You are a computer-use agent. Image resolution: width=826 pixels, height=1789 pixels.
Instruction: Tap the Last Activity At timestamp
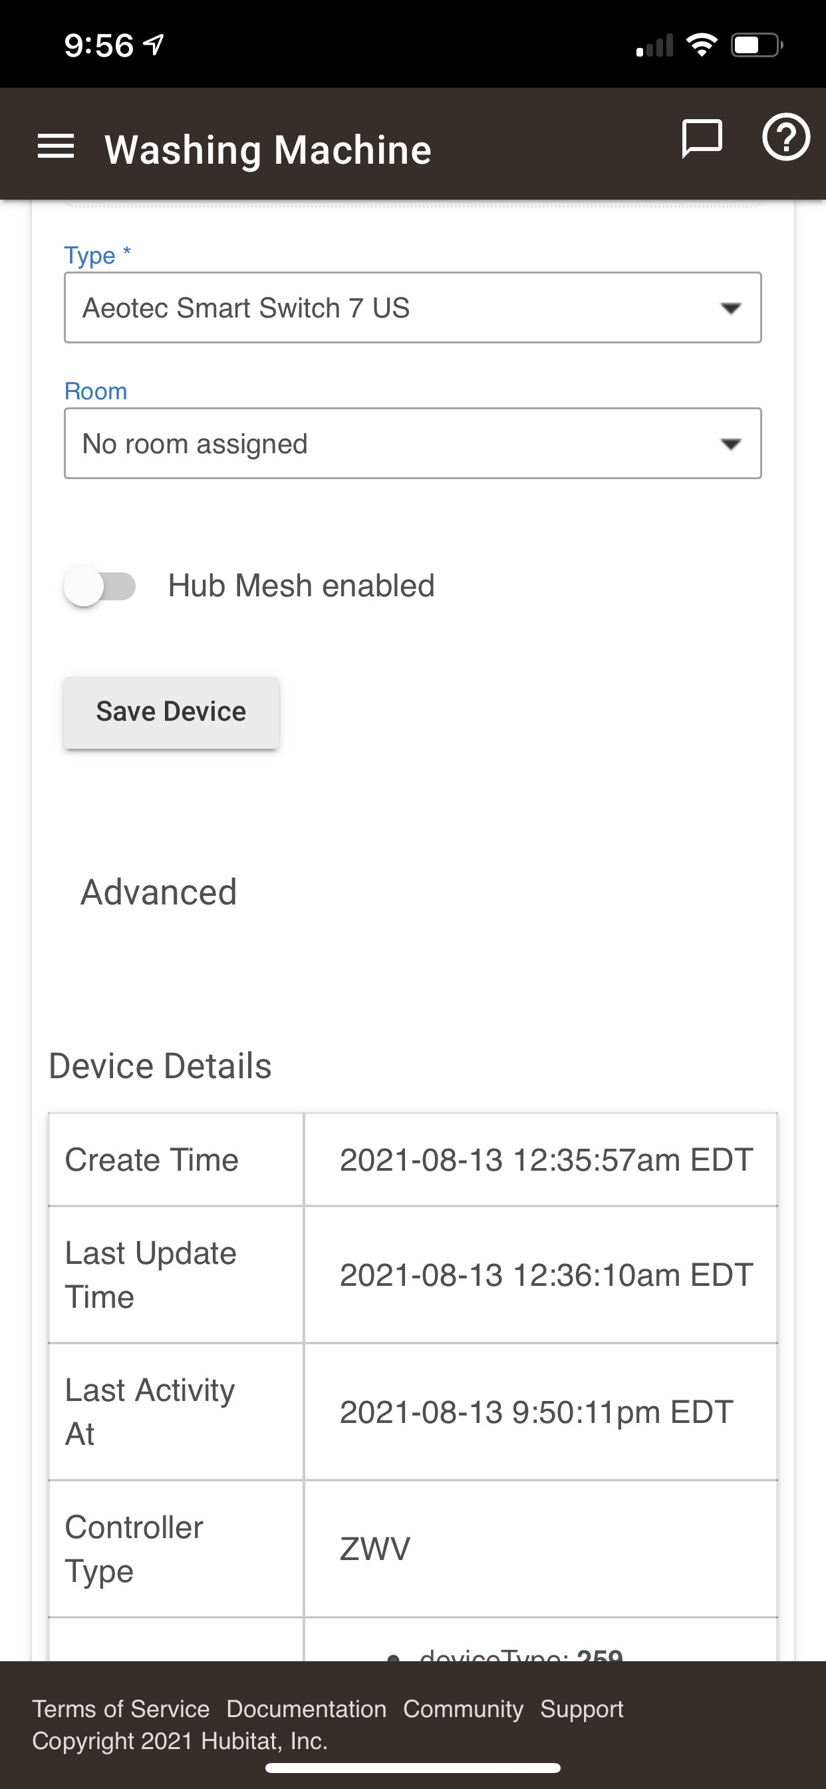537,1412
